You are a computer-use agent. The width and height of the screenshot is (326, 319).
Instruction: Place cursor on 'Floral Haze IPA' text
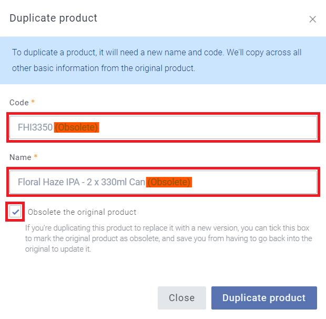(49, 182)
